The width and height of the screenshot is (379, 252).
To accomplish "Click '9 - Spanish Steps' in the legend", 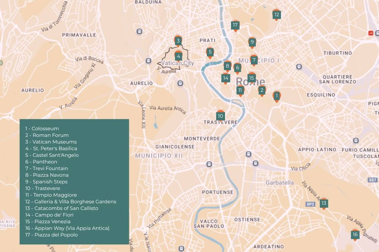I will (46, 182).
